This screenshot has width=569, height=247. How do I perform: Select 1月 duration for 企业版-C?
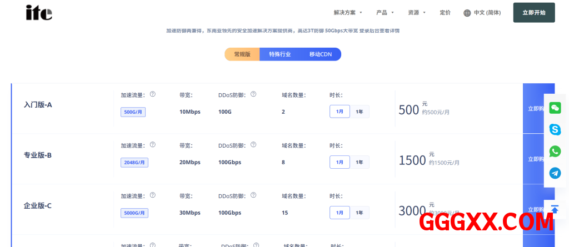point(340,213)
